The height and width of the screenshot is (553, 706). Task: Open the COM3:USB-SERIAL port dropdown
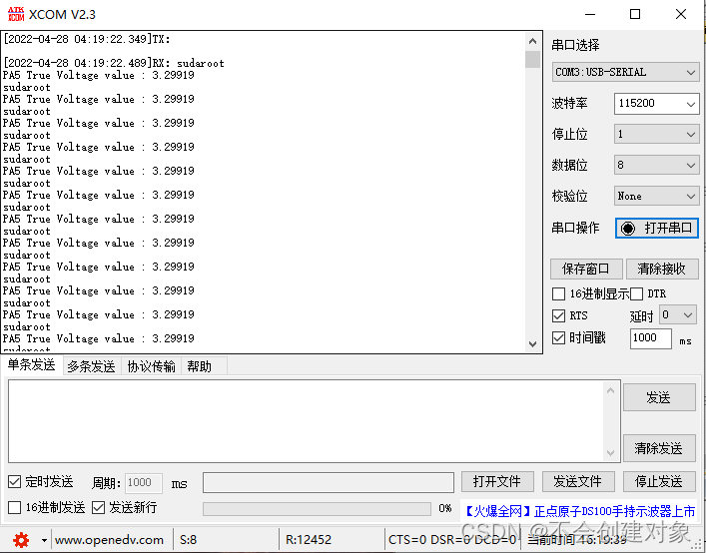pyautogui.click(x=625, y=72)
